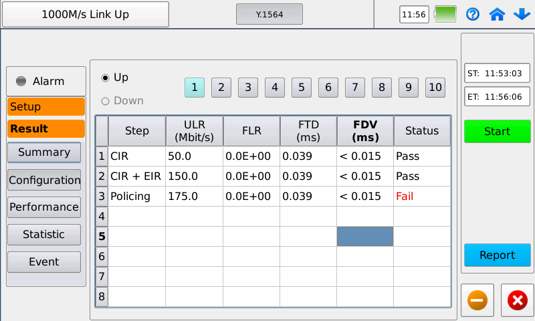Open the 1000M/s Link Up status

click(x=85, y=14)
